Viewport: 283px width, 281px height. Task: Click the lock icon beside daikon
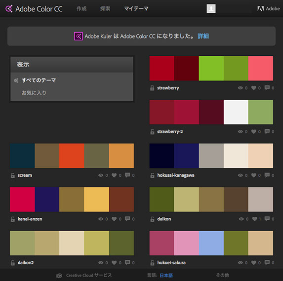coord(152,219)
